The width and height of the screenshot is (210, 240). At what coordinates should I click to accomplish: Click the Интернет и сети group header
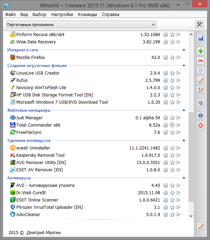[x=23, y=50]
